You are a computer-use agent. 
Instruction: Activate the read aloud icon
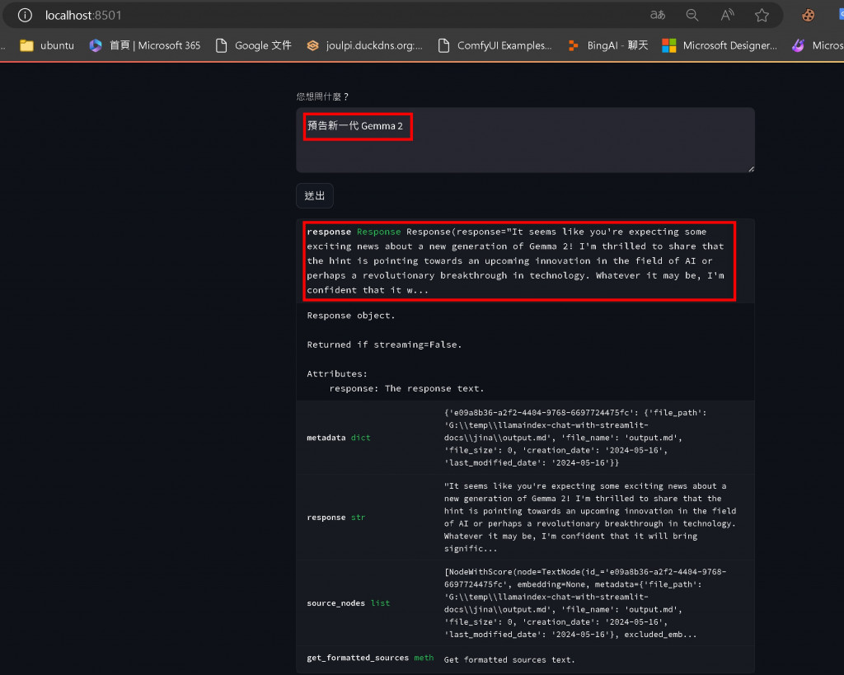coord(727,15)
